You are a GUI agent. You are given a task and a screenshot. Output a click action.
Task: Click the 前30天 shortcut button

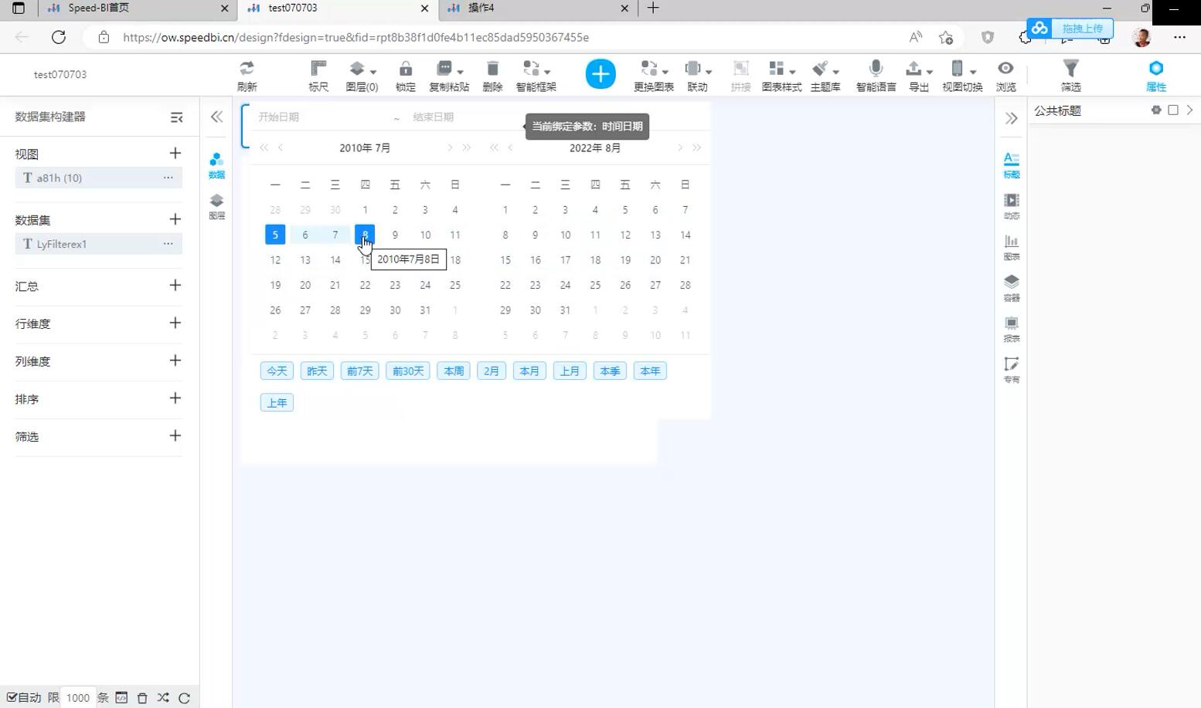tap(408, 371)
